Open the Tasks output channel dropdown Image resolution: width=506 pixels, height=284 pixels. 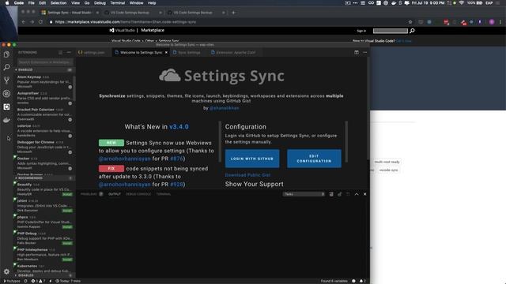[304, 194]
